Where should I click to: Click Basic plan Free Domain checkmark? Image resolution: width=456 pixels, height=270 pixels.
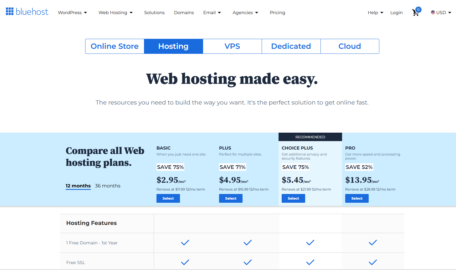coord(185,242)
